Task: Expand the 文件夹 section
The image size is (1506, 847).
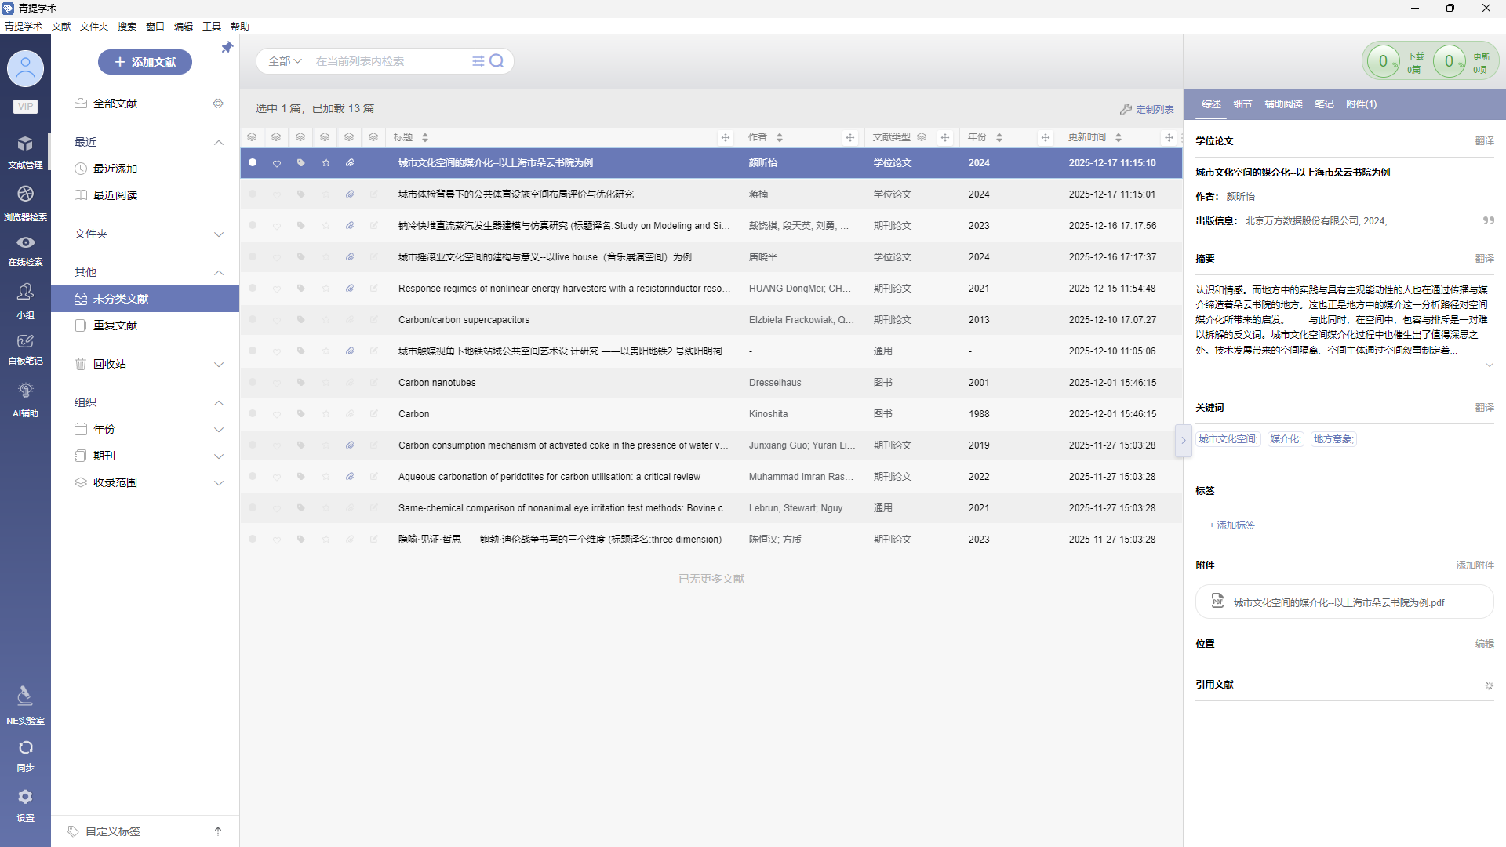Action: coord(219,234)
